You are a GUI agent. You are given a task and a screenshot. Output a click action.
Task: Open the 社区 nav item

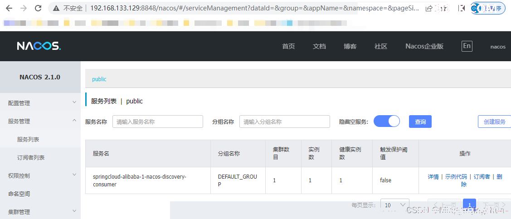tap(381, 46)
